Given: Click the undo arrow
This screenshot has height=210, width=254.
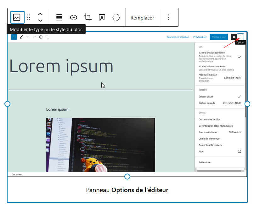Looking at the screenshot, I should tap(28, 37).
